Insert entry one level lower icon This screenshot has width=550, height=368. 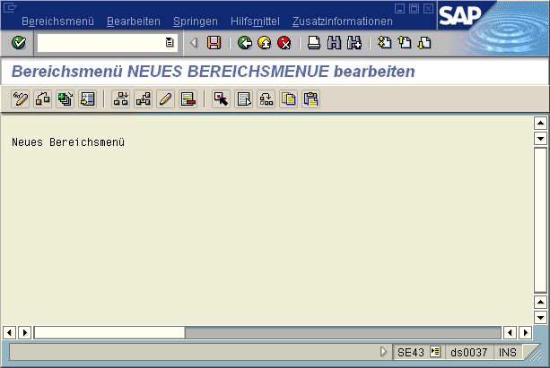tap(120, 99)
